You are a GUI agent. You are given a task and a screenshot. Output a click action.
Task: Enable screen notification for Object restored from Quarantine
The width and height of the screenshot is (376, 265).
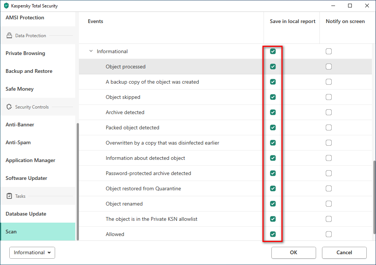(328, 188)
